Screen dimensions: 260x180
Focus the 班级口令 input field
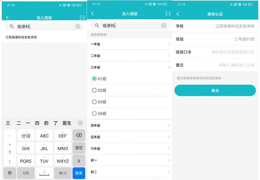tap(232, 52)
